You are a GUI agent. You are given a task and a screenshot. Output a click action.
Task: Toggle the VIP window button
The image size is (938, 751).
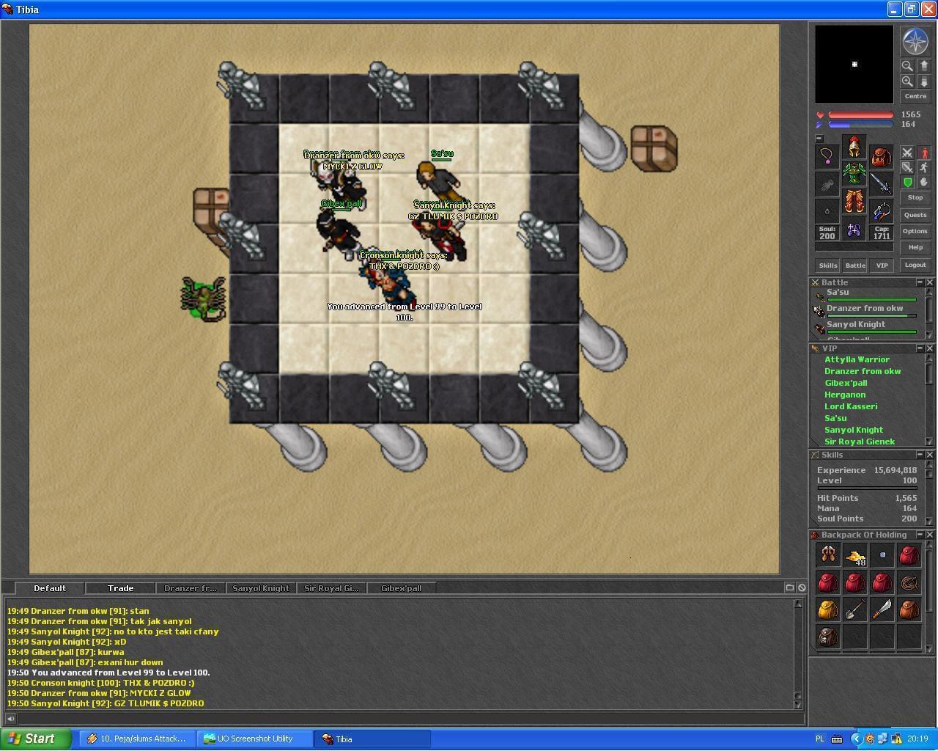pyautogui.click(x=882, y=265)
